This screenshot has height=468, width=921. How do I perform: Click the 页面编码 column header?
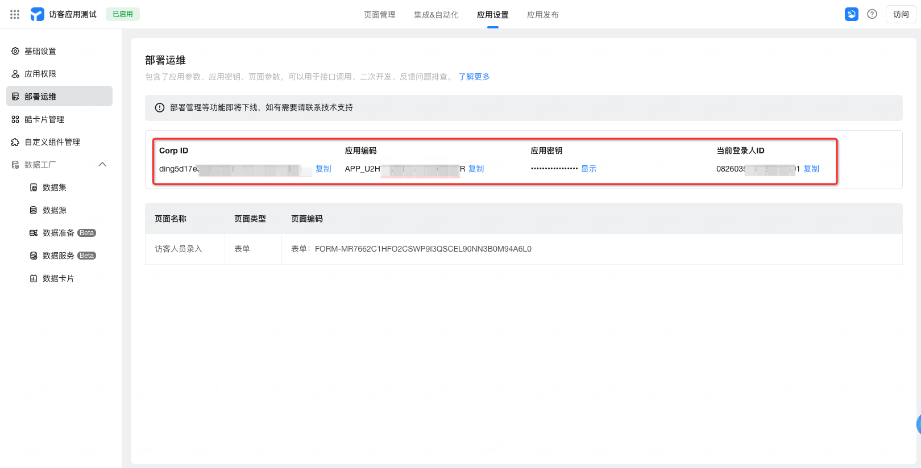[307, 219]
